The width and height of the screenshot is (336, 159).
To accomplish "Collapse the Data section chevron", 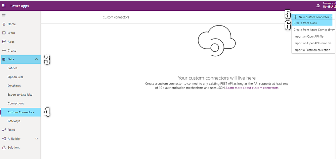I will point(37,59).
